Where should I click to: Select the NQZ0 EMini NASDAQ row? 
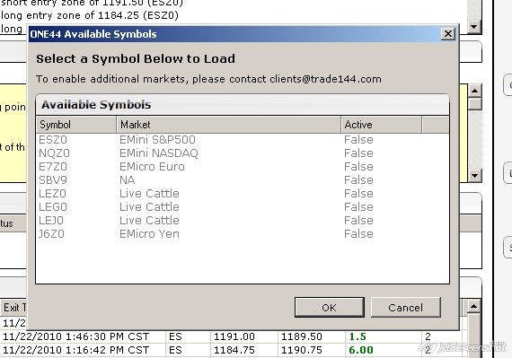point(243,153)
